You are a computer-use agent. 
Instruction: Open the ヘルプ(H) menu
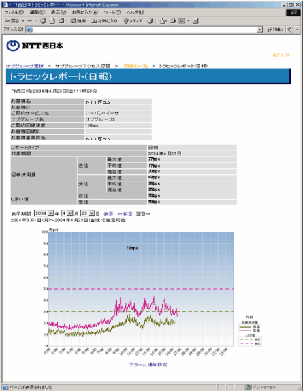point(135,12)
